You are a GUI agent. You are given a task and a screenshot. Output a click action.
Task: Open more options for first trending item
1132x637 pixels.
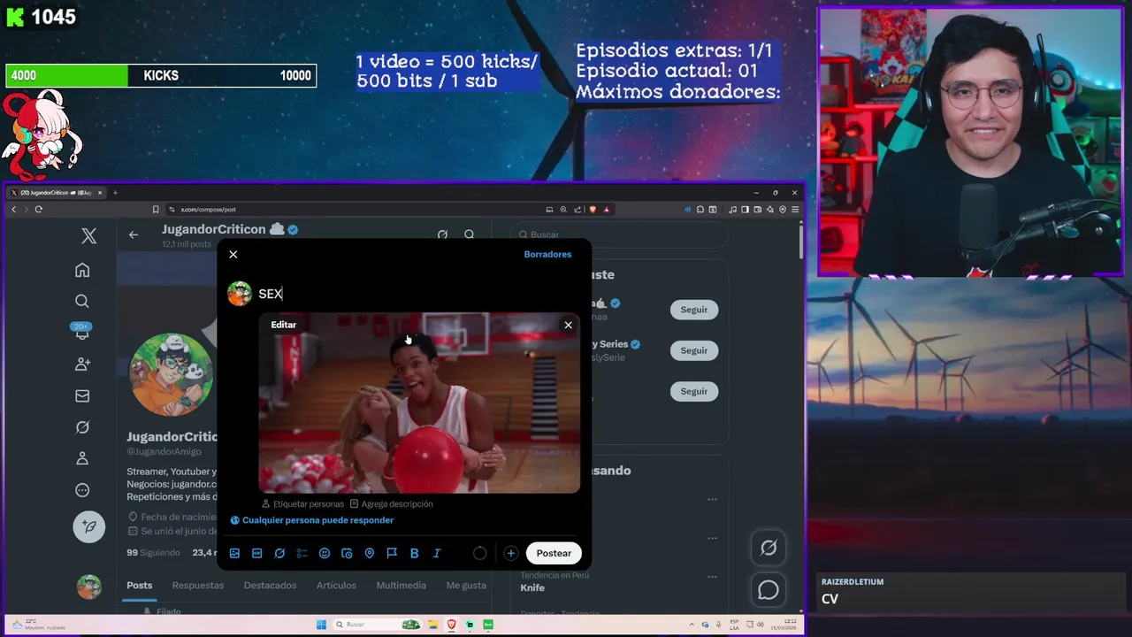[712, 499]
